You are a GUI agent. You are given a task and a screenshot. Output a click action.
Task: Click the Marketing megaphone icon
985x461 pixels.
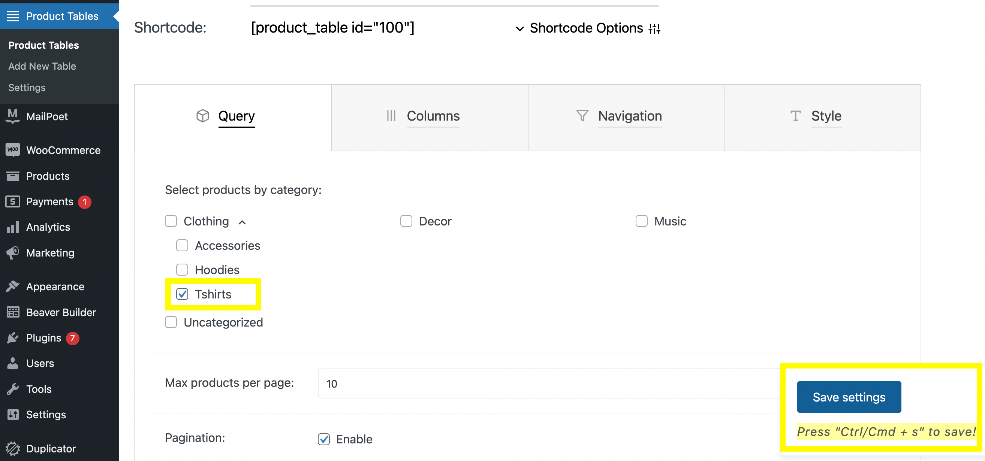point(13,252)
